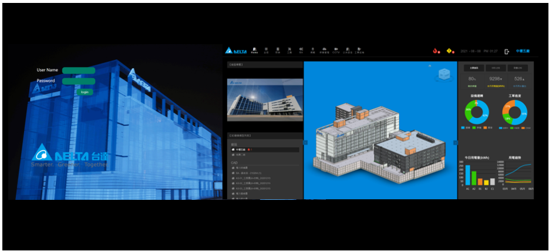
Task: Click the blue trend line in line chart
Action: [517, 169]
